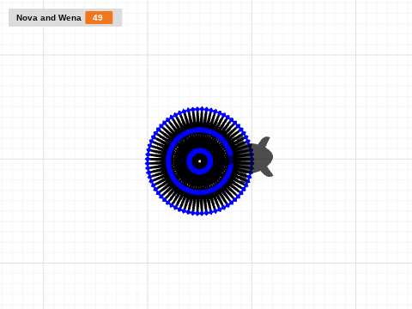The image size is (412, 309).
Task: Click the white dot at circle center
Action: click(200, 161)
